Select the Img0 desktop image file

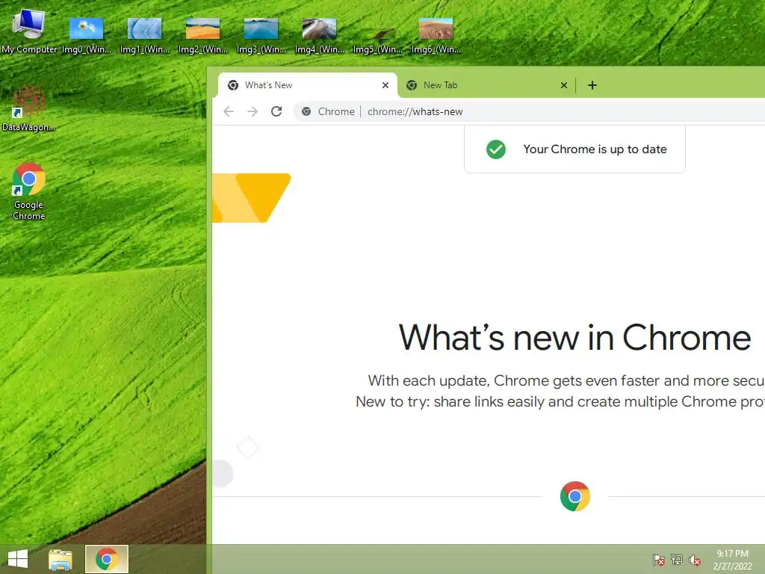(x=87, y=34)
